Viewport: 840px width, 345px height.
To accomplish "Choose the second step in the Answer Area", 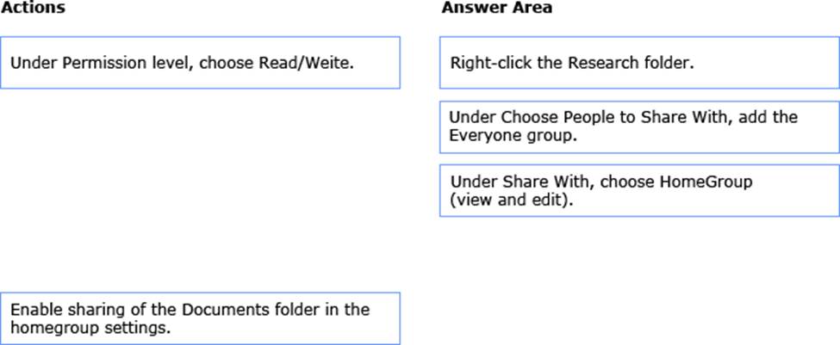I will click(639, 127).
